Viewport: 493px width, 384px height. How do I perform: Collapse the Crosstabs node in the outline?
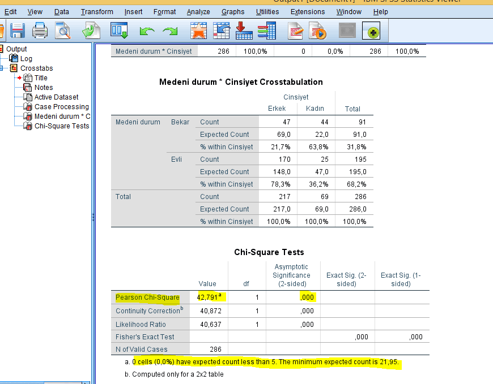click(x=2, y=68)
